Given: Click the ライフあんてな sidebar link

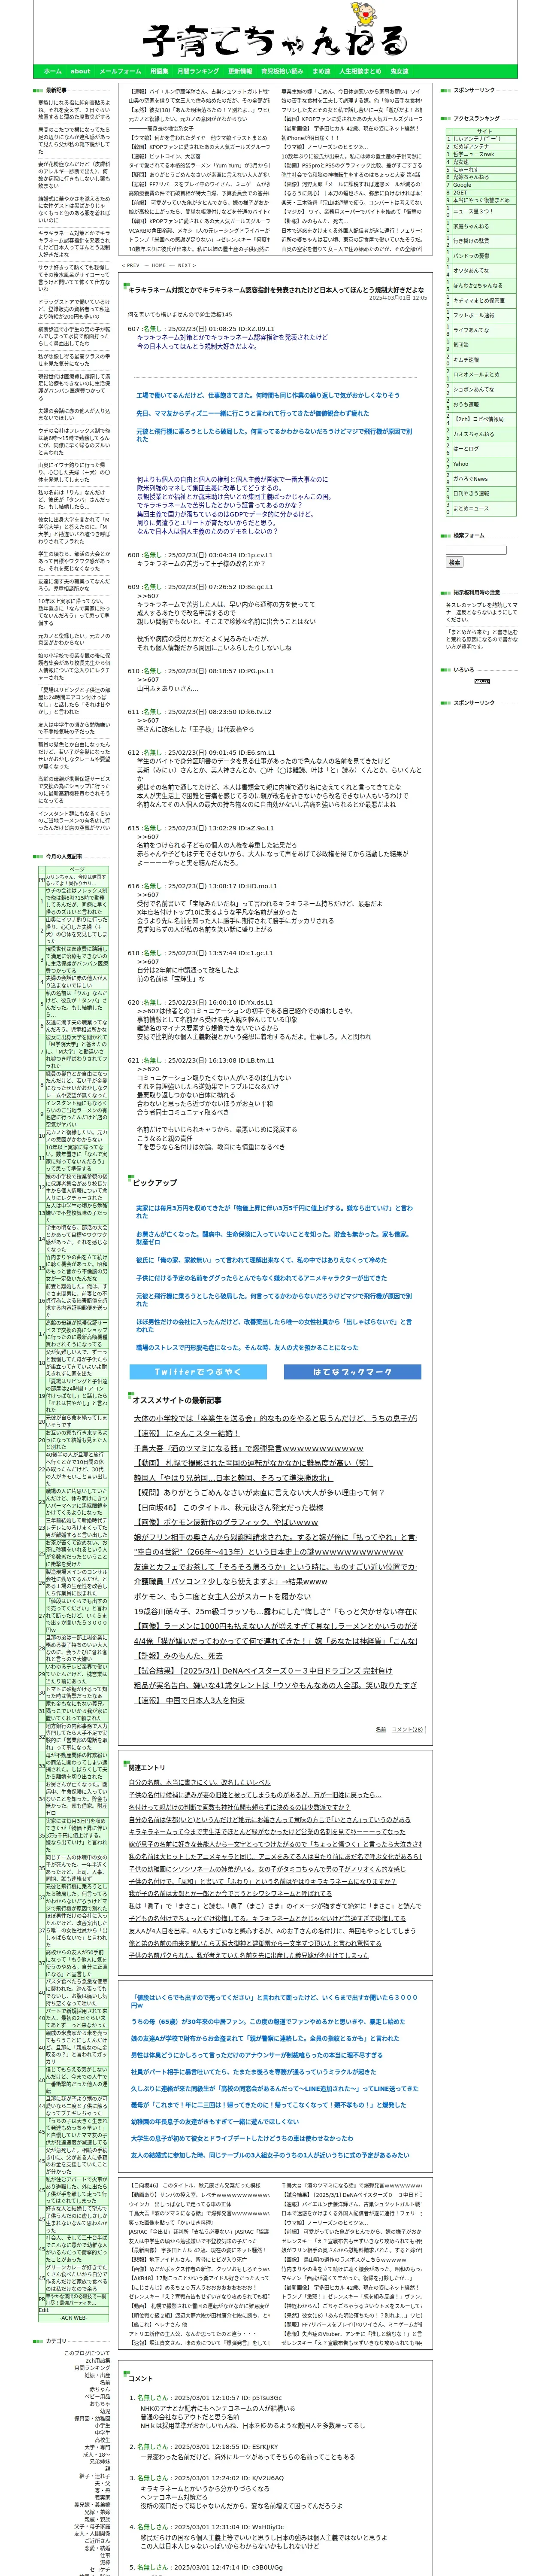Looking at the screenshot, I should point(471,330).
